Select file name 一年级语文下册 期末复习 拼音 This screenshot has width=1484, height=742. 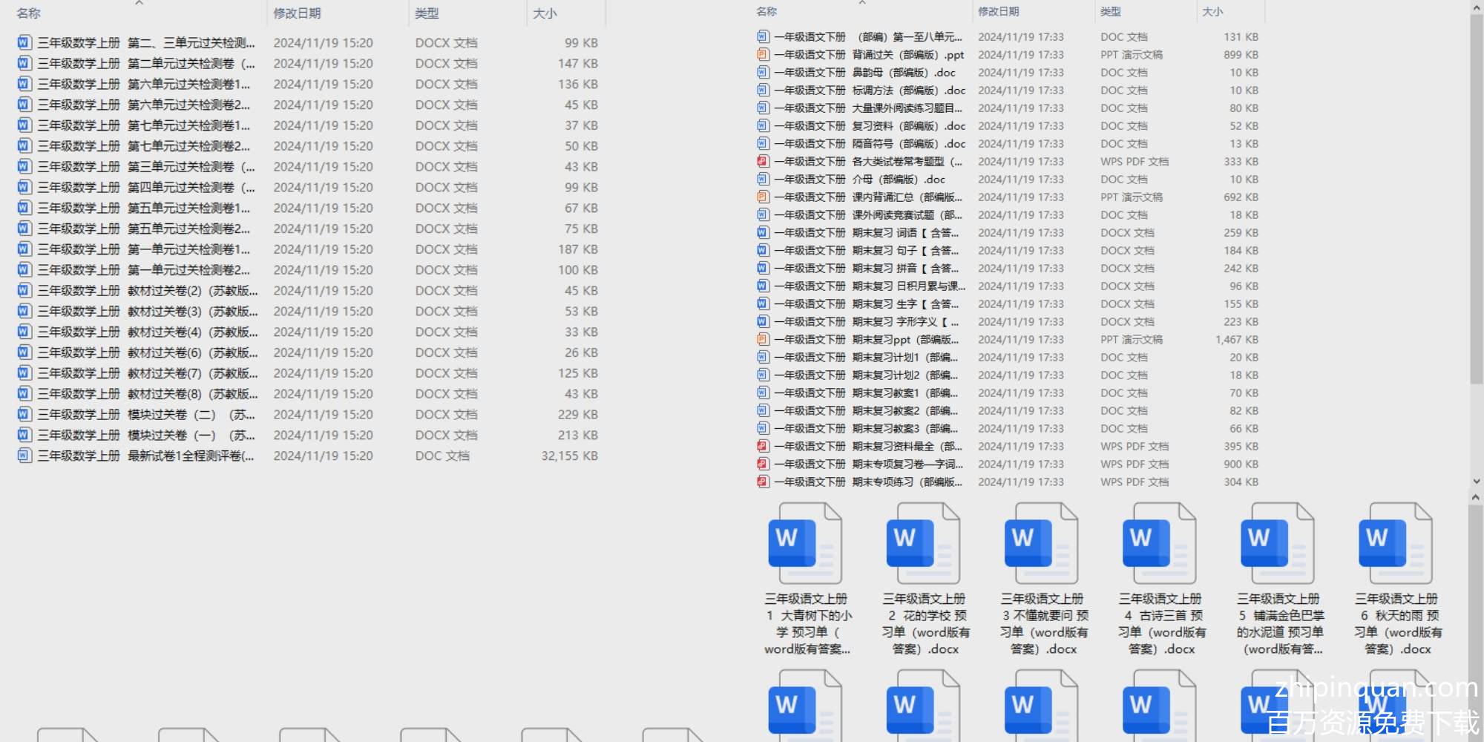(x=867, y=268)
